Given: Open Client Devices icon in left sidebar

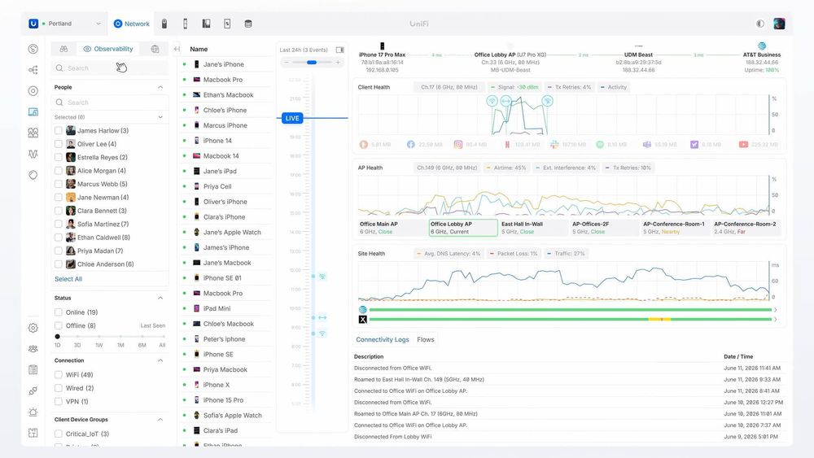Looking at the screenshot, I should pos(33,112).
